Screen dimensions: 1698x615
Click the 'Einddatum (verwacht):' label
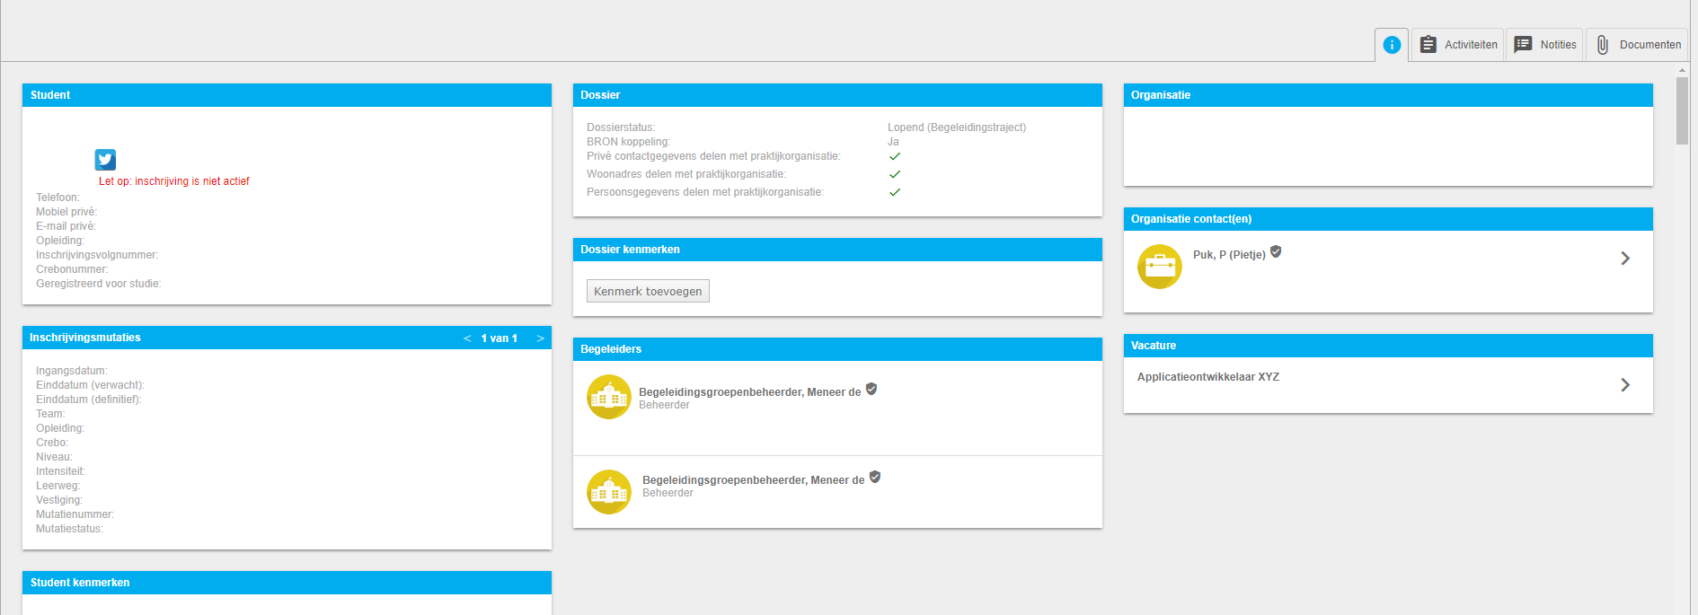pos(90,385)
